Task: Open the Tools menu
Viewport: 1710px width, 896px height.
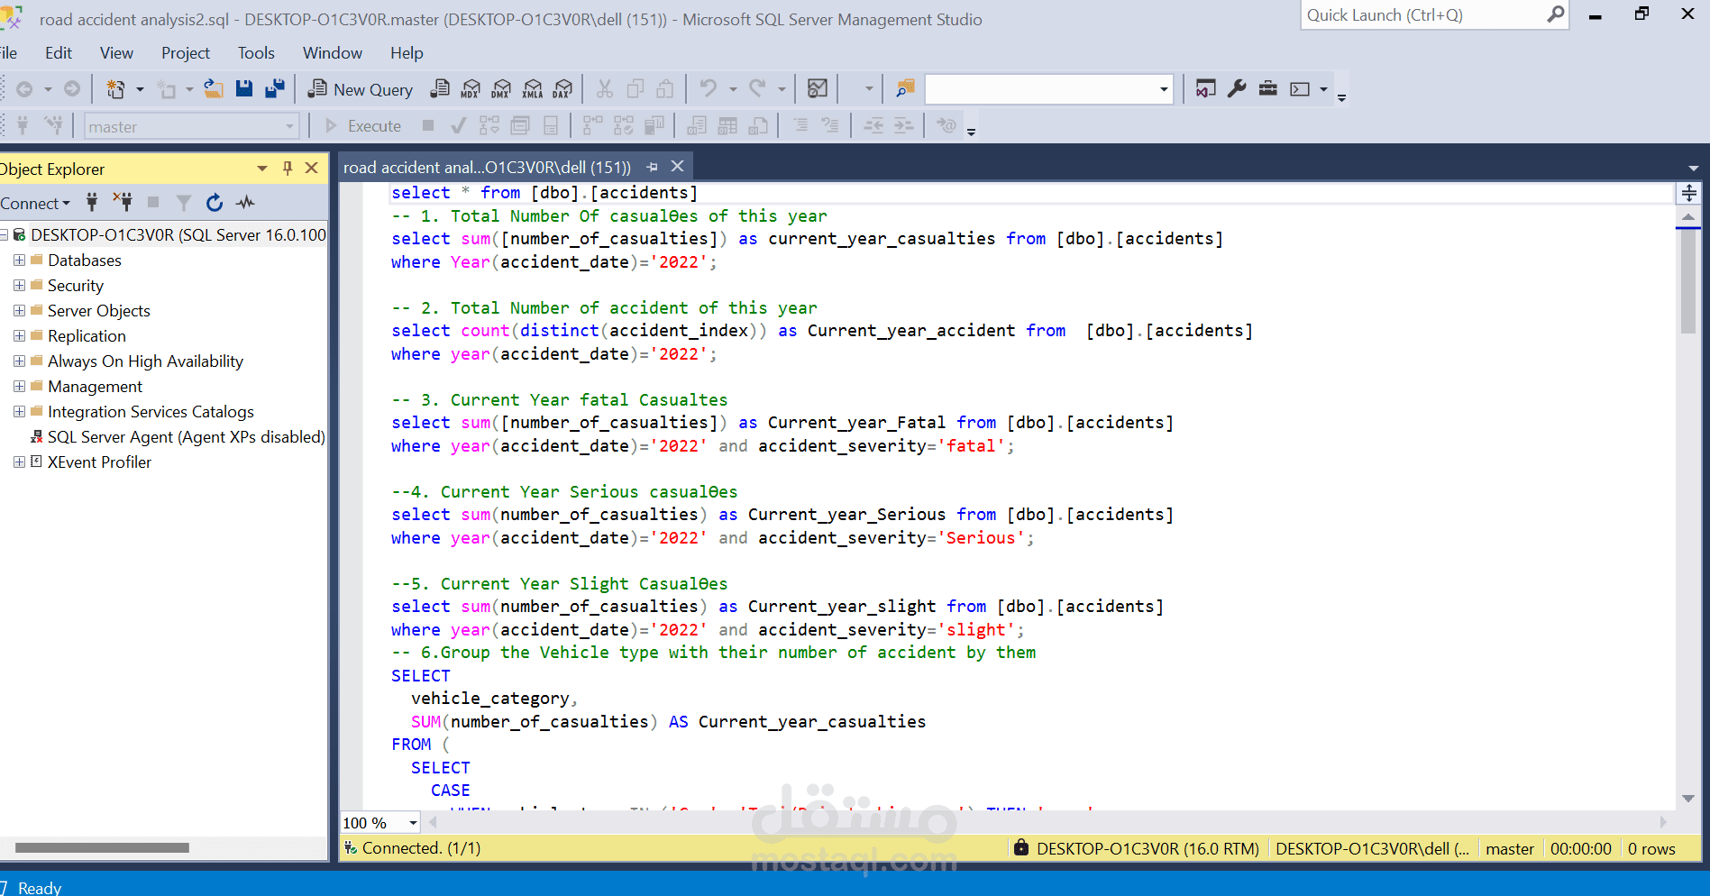Action: (x=256, y=53)
